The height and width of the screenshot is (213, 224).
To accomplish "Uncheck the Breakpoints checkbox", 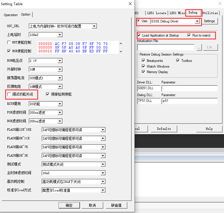I will [x=143, y=60].
